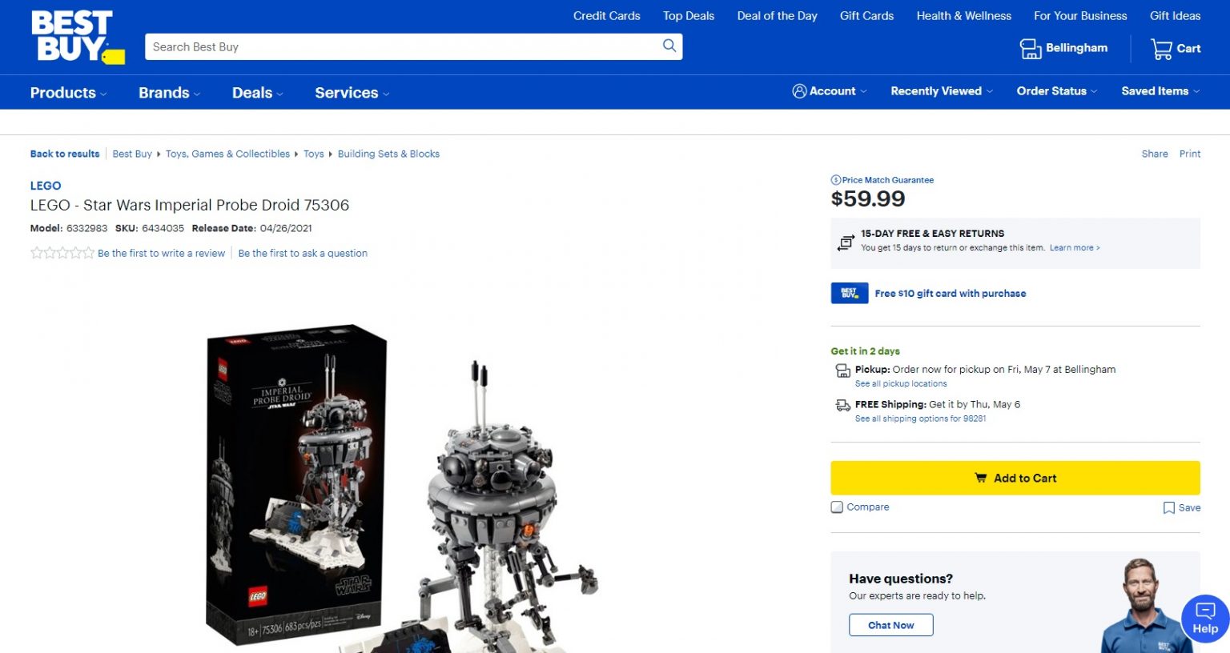Click the LEGO Probe Droid product image
This screenshot has width=1230, height=653.
tap(400, 488)
